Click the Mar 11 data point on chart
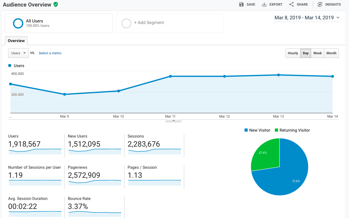This screenshot has width=349, height=218. pyautogui.click(x=170, y=76)
